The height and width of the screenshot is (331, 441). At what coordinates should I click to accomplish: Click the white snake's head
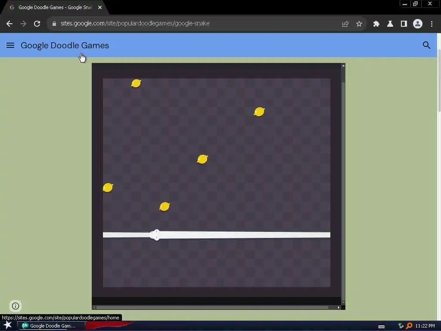155,235
